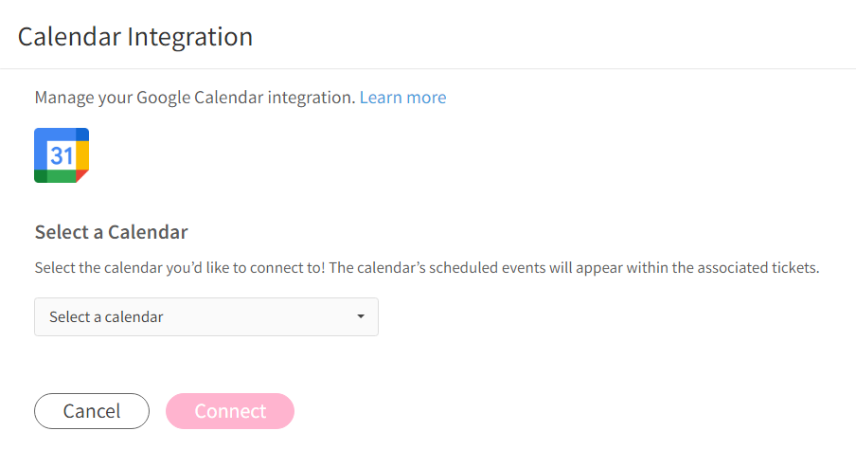
Task: Click 'Select the calendar you'd like to connect to' sentence
Action: 180,268
